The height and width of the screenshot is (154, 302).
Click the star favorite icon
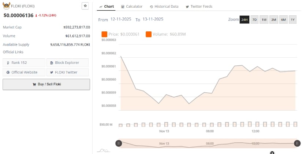[85, 6]
